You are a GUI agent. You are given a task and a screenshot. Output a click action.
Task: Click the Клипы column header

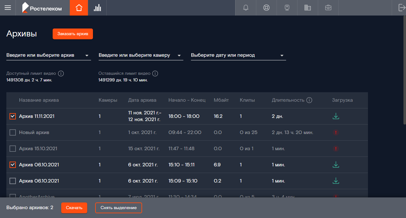pyautogui.click(x=247, y=100)
